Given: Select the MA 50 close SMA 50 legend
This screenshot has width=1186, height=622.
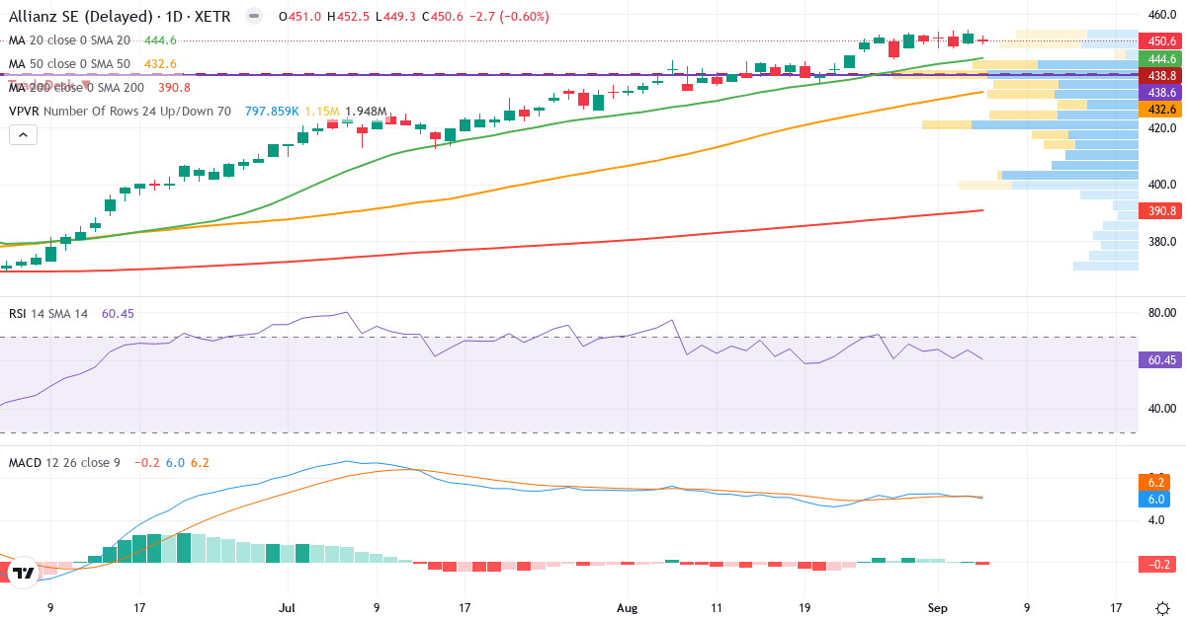Looking at the screenshot, I should tap(69, 64).
